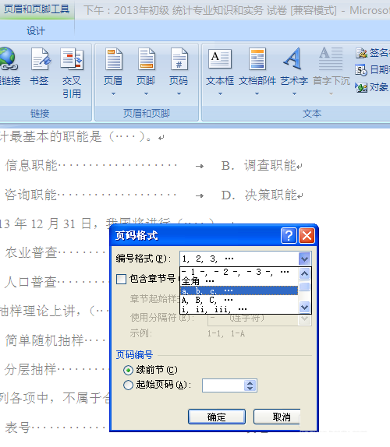
Task: Expand the Footer (页脚) dropdown arrow
Action: pos(146,93)
